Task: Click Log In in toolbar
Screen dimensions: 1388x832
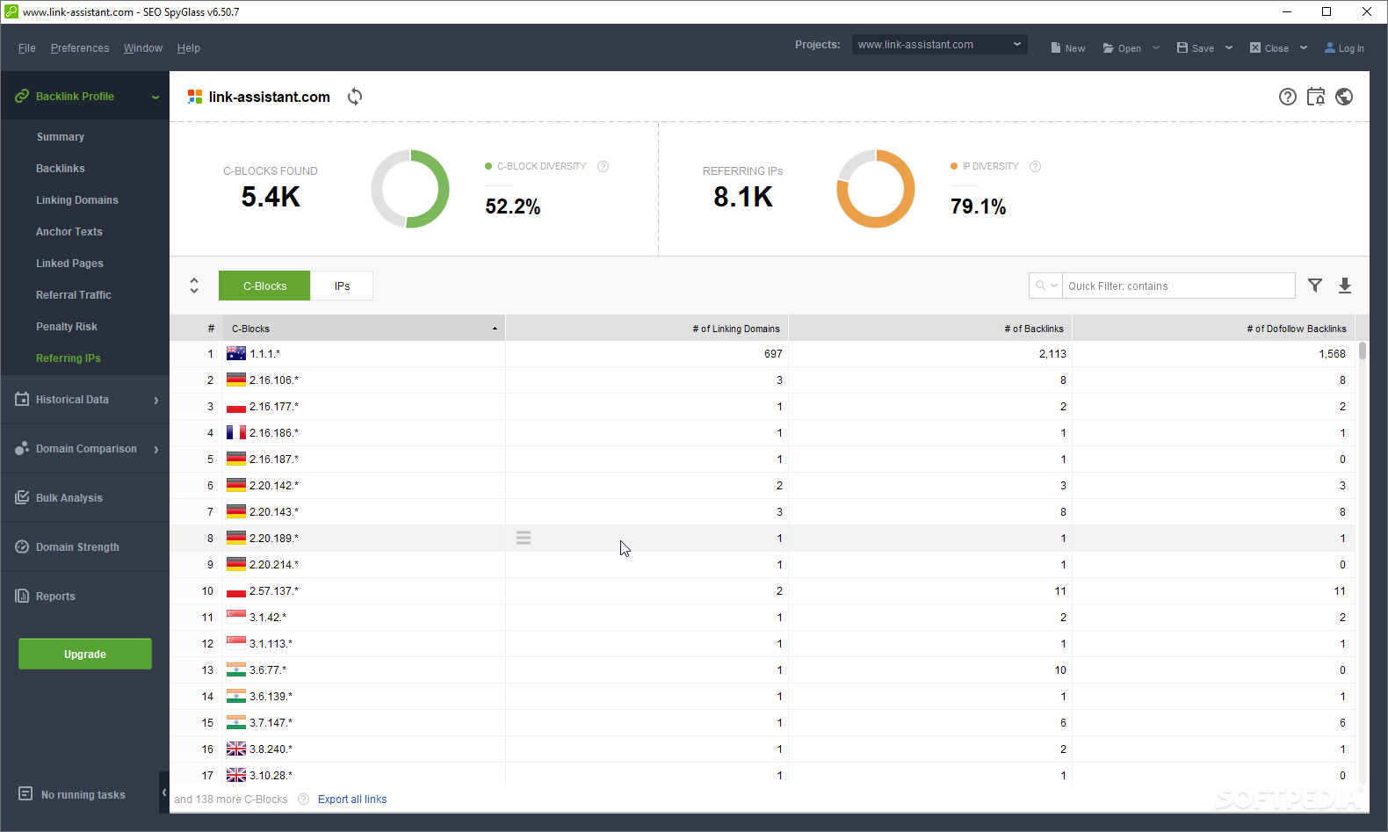Action: pyautogui.click(x=1344, y=48)
